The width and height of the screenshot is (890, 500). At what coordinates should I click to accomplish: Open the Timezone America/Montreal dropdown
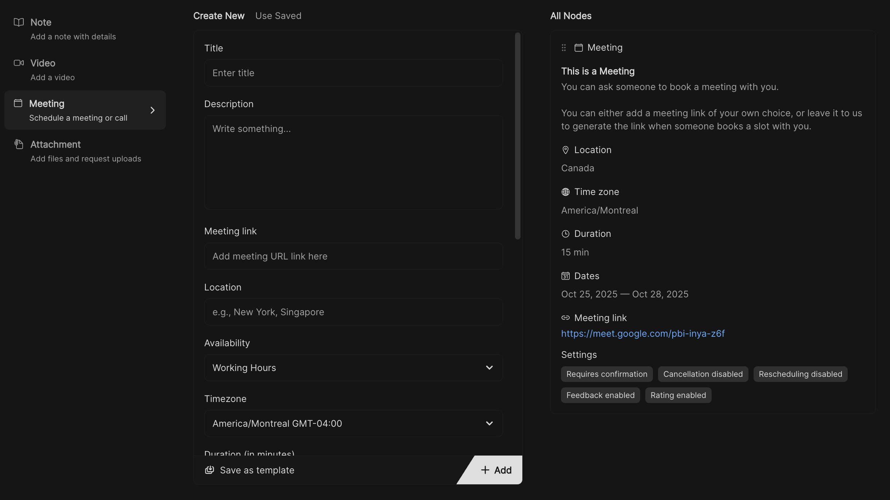point(353,423)
